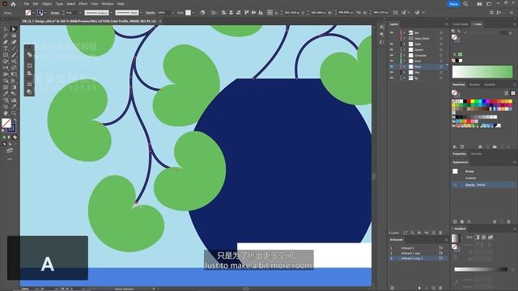Expand the Computer layer

point(404,56)
